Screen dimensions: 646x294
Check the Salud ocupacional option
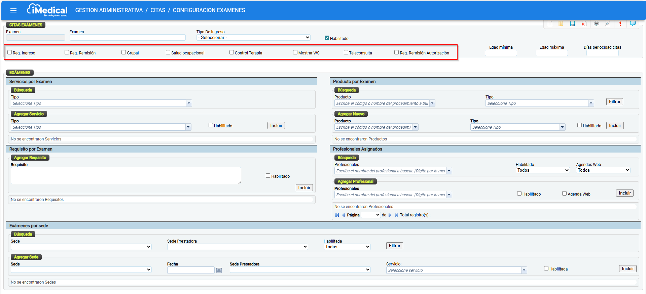coord(168,52)
